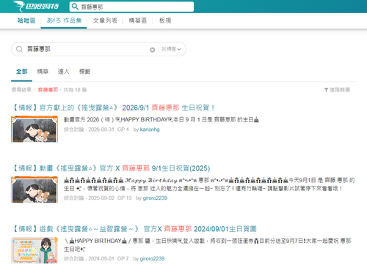Focus the top header search field
This screenshot has width=367, height=270.
click(131, 7)
